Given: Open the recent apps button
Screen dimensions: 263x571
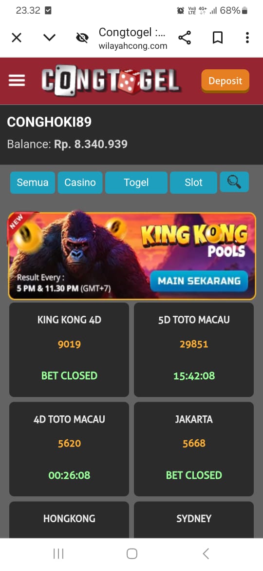Looking at the screenshot, I should pyautogui.click(x=58, y=554).
